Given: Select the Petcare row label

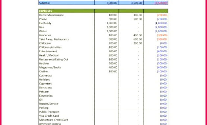Looking at the screenshot, I should point(44,92).
